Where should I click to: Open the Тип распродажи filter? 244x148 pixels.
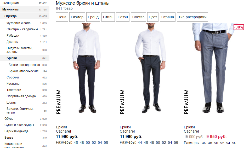pos(192,17)
